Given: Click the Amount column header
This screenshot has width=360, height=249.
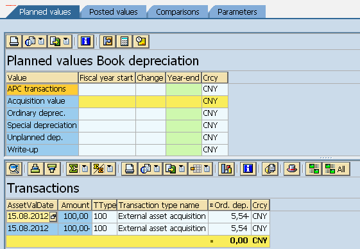Looking at the screenshot, I should coord(75,205).
